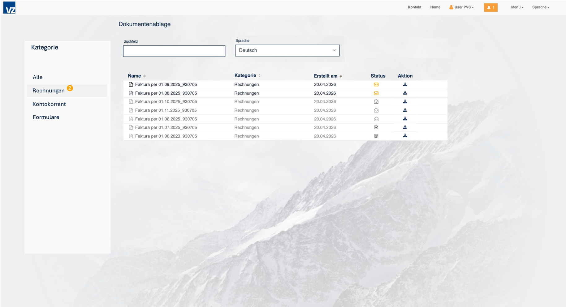Download Faktura per 01.08.2025_930705
566x307 pixels.
pyautogui.click(x=405, y=93)
